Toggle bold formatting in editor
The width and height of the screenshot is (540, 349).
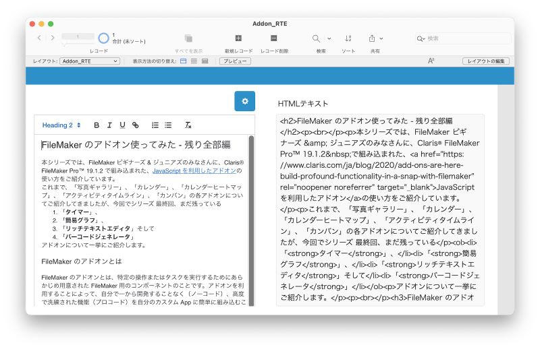(97, 125)
